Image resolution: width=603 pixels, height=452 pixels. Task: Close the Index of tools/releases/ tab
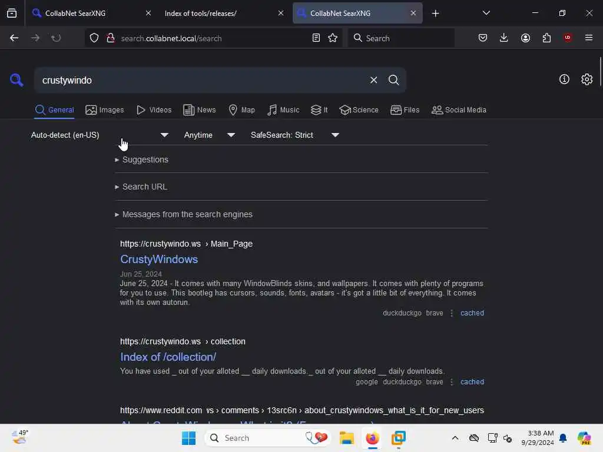click(281, 13)
